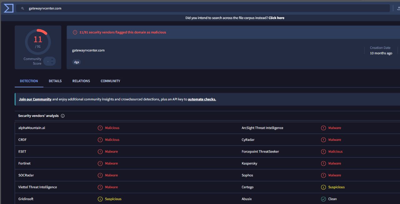Screen dimensions: 400x204
Task: Click the magnifier search icon
Action: pos(22,8)
